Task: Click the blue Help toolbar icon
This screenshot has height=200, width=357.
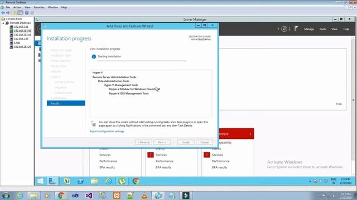Action: tap(27, 13)
